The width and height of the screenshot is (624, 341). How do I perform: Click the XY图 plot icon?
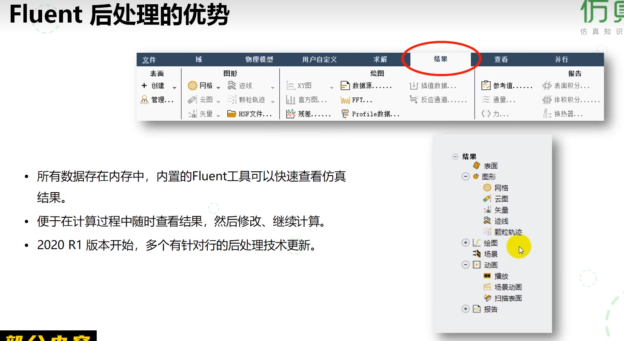pyautogui.click(x=291, y=86)
